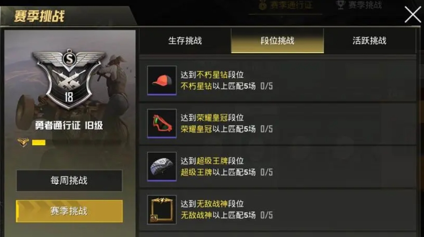Screen dimensions: 424x237
Task: Click the yellow pass experience progress bar
Action: (39, 142)
